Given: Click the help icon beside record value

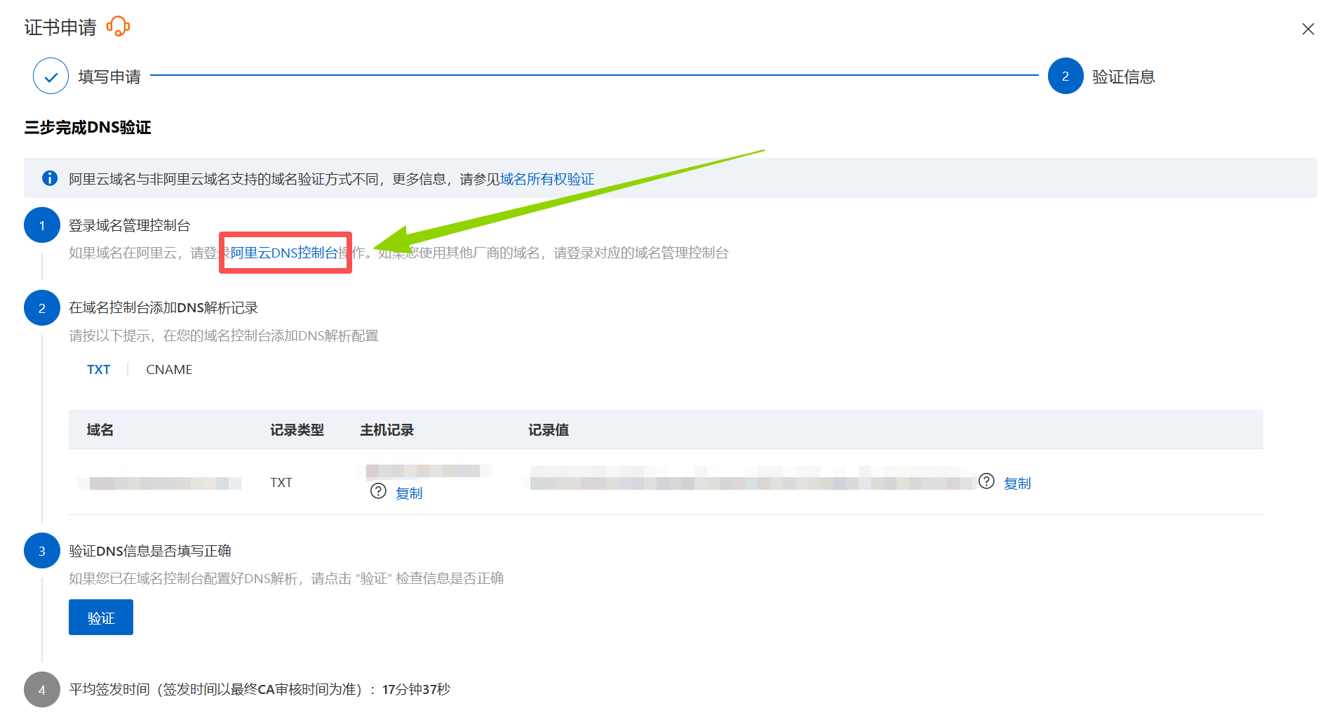Looking at the screenshot, I should point(986,481).
